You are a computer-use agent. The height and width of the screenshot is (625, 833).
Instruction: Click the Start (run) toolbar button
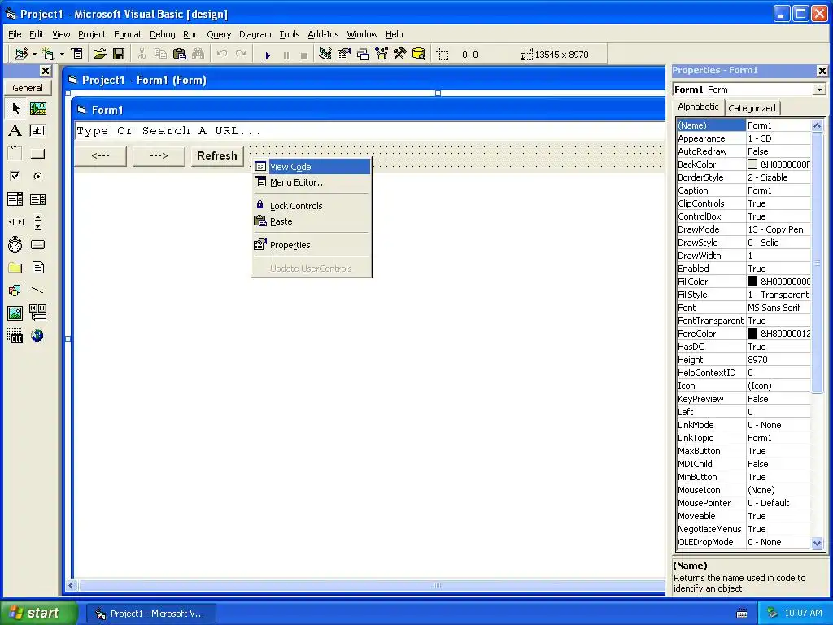point(268,55)
